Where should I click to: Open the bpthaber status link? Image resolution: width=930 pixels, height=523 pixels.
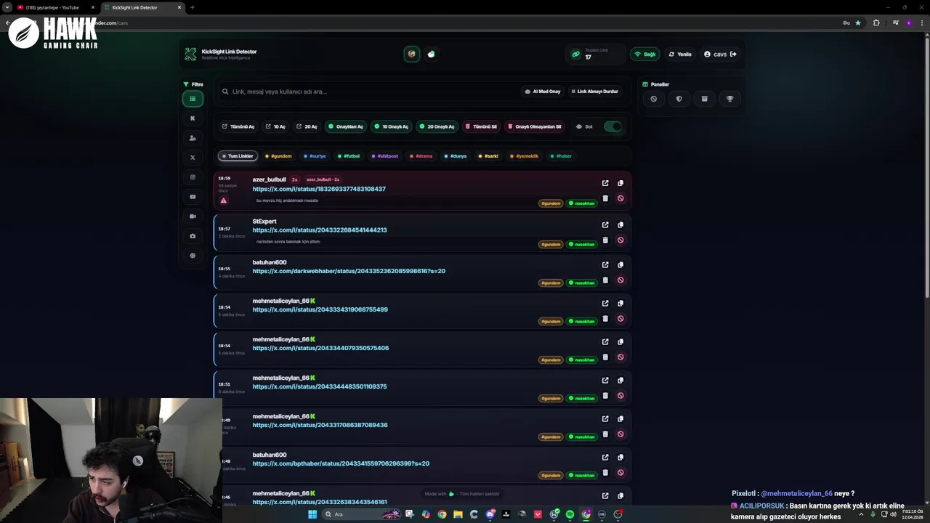(341, 463)
